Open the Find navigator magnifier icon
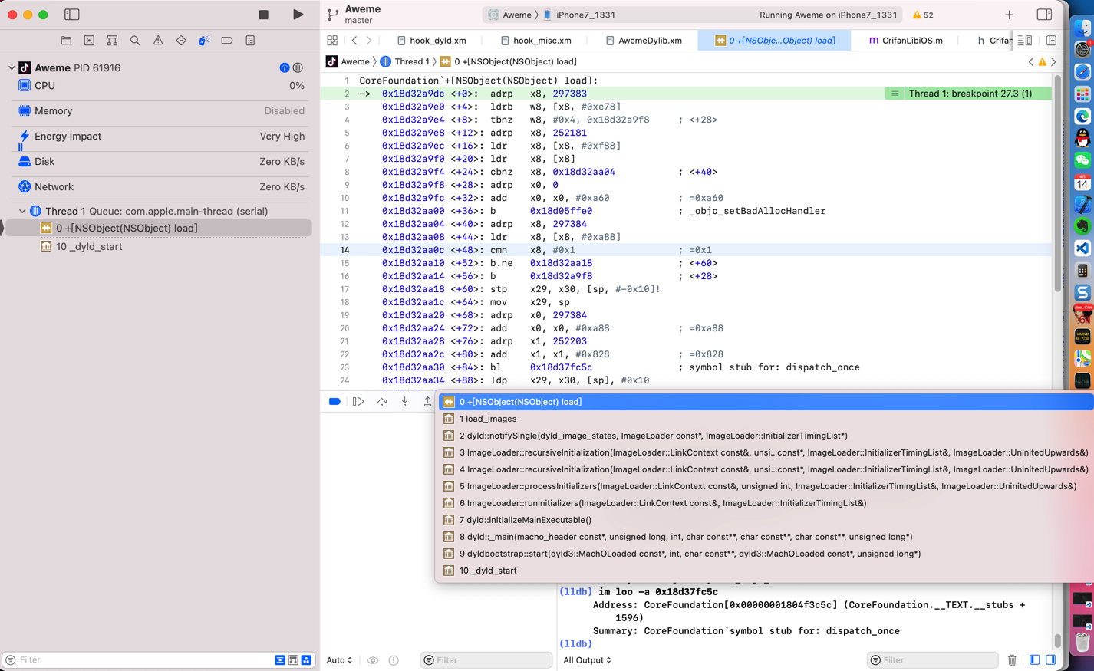The width and height of the screenshot is (1094, 671). (x=135, y=41)
